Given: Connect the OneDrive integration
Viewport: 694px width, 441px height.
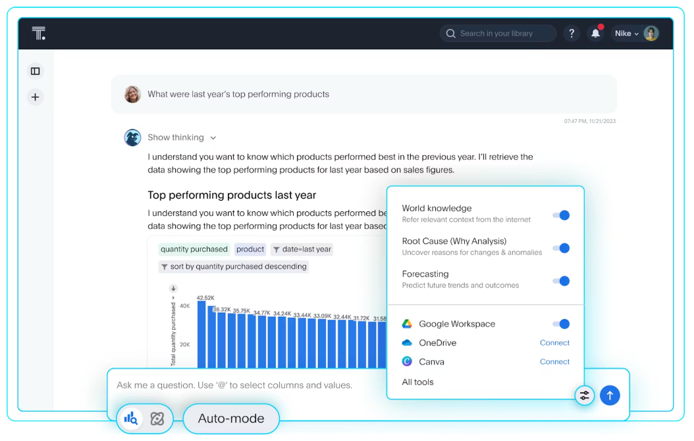Looking at the screenshot, I should 554,343.
